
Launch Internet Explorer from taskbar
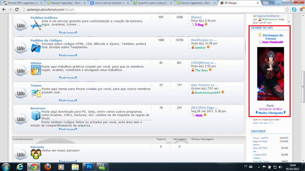[20, 167]
